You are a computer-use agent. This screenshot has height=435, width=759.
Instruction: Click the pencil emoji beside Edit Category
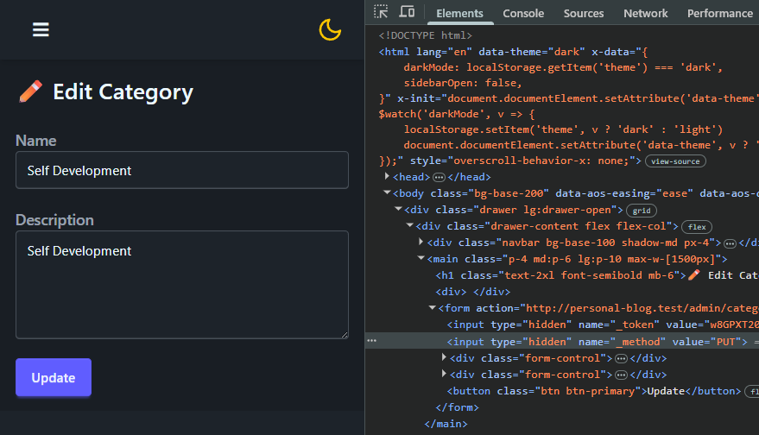30,91
